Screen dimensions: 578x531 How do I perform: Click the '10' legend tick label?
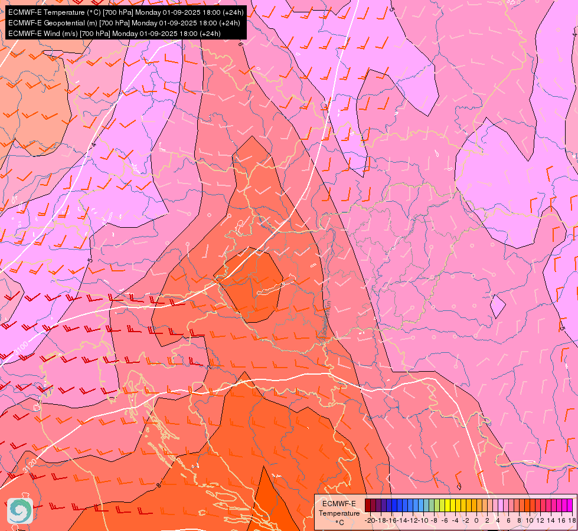pyautogui.click(x=530, y=521)
